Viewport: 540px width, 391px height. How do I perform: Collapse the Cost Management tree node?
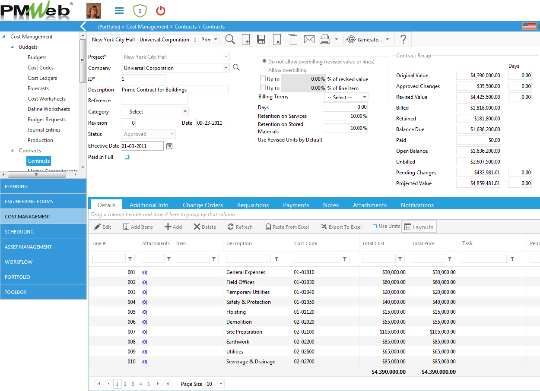[x=4, y=37]
